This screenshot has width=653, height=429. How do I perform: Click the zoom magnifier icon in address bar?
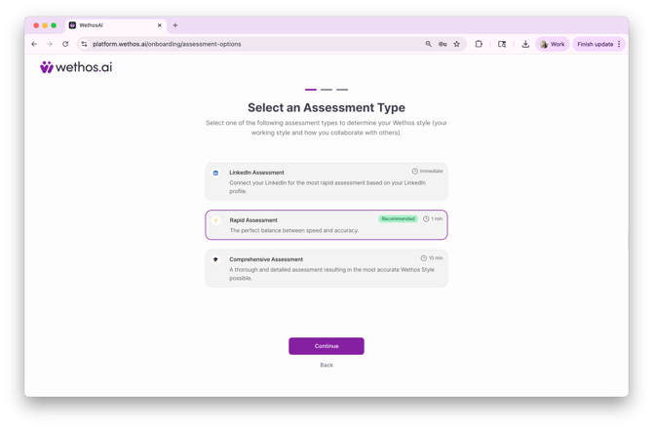[428, 44]
